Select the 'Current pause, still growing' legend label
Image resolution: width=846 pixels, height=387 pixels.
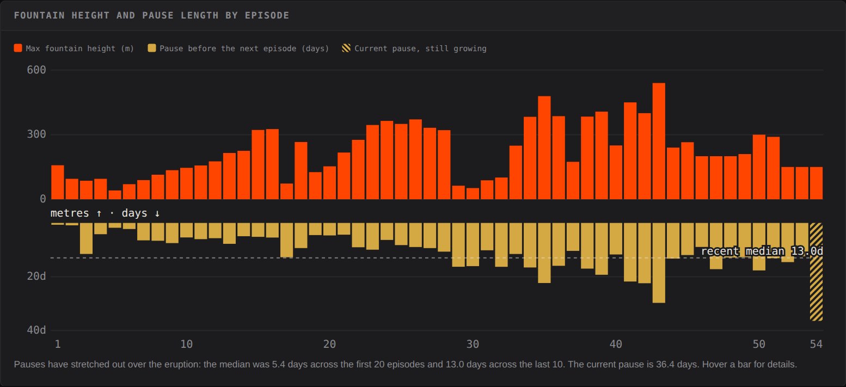coord(420,48)
